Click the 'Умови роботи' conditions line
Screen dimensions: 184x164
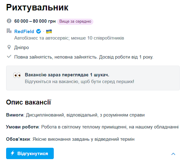coord(92,127)
